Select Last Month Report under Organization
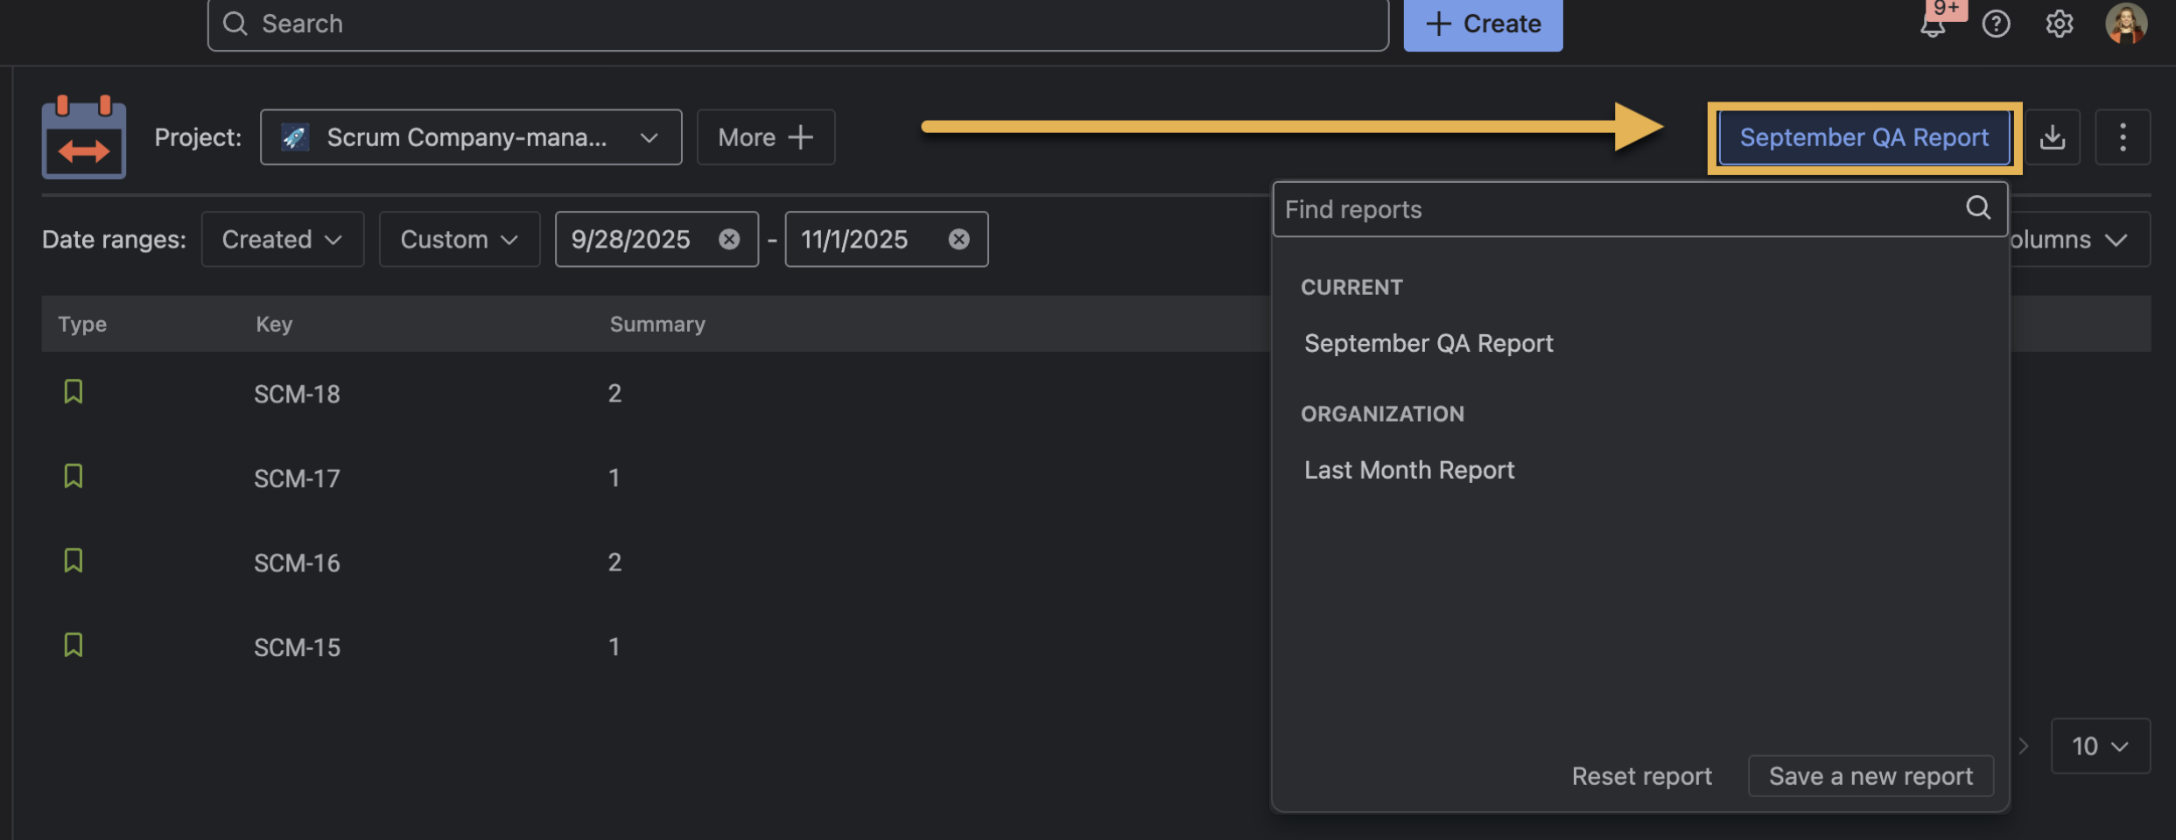The image size is (2176, 840). [1409, 470]
